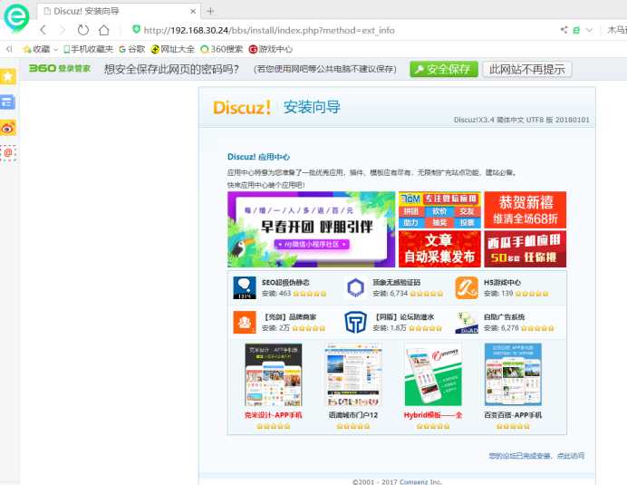This screenshot has width=627, height=485.
Task: Open the 百变百搭-APP手机 template thumbnail
Action: pos(513,374)
